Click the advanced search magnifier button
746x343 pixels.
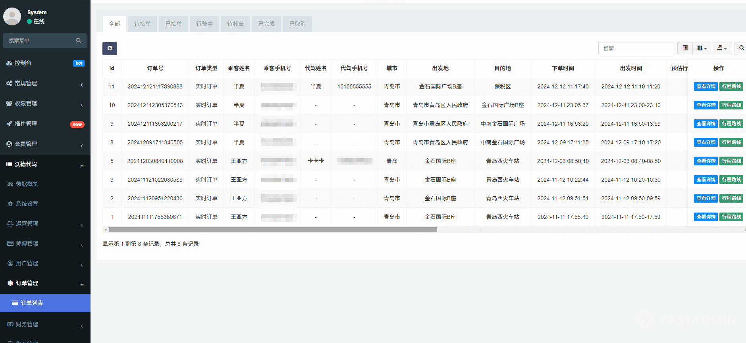coord(741,48)
